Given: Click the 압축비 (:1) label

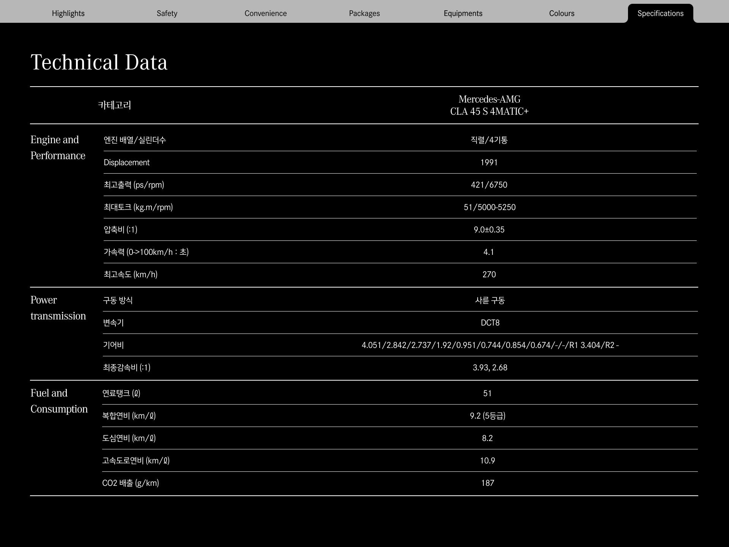Looking at the screenshot, I should click(x=120, y=230).
